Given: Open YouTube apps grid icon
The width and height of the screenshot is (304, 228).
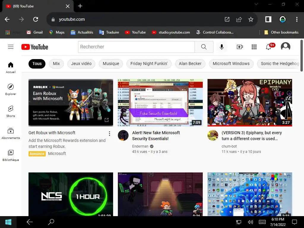Looking at the screenshot, I should (254, 47).
